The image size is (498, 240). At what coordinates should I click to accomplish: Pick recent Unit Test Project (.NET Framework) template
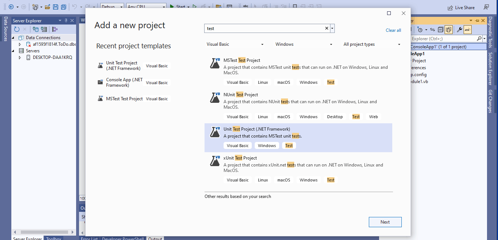[133, 66]
